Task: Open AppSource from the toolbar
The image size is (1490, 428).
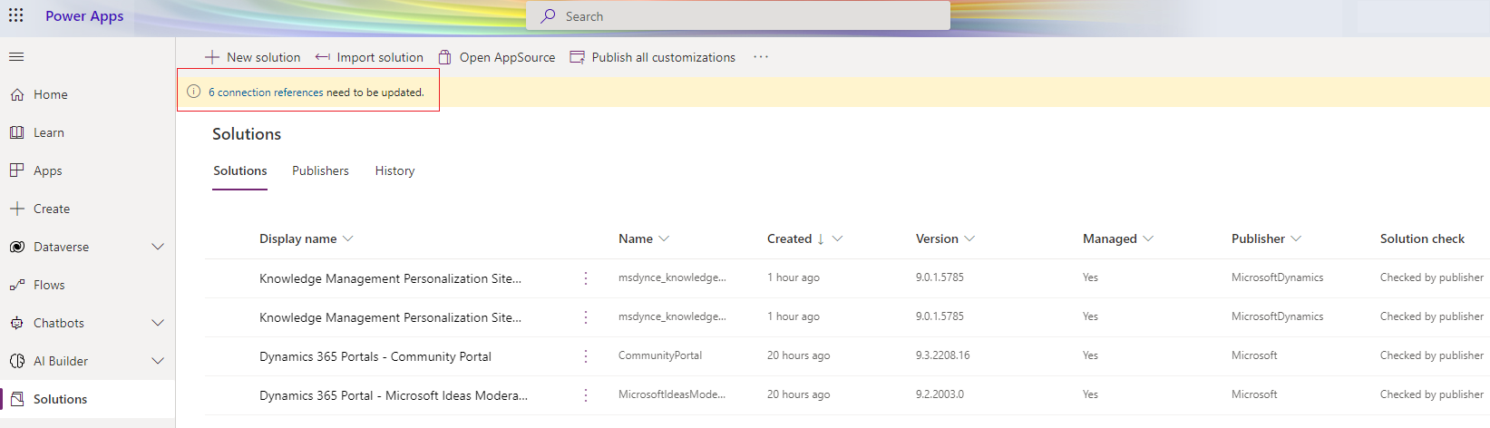Action: pos(497,57)
